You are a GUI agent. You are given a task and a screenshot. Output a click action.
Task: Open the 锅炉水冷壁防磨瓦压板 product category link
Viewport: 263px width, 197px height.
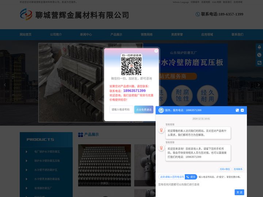pos(47,161)
